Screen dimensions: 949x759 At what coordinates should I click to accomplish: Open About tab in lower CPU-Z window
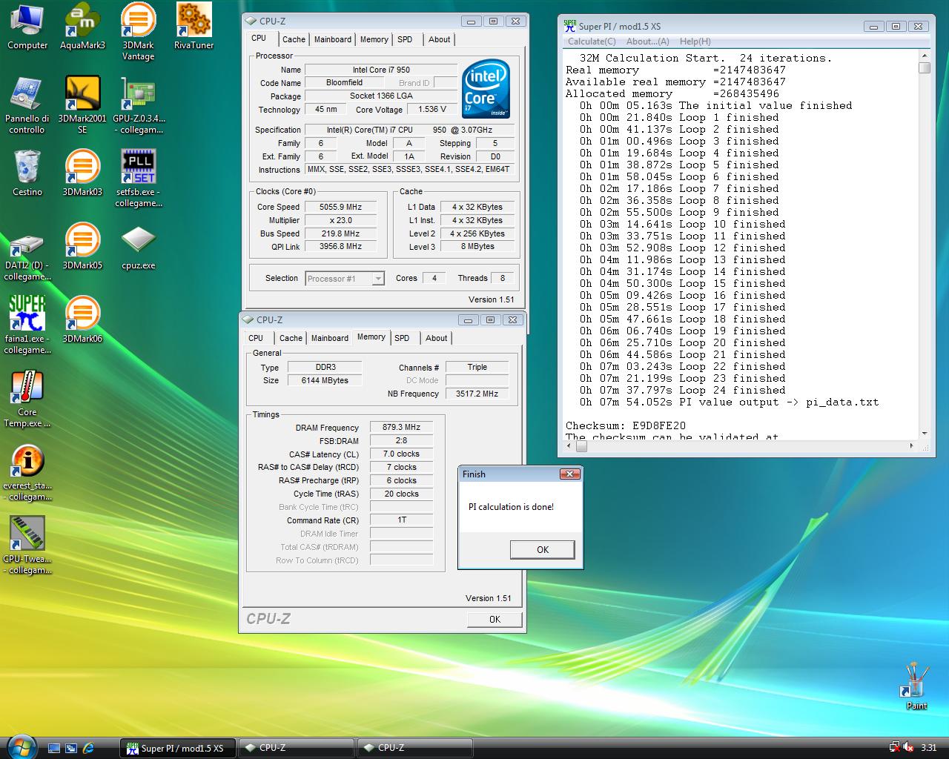tap(436, 338)
